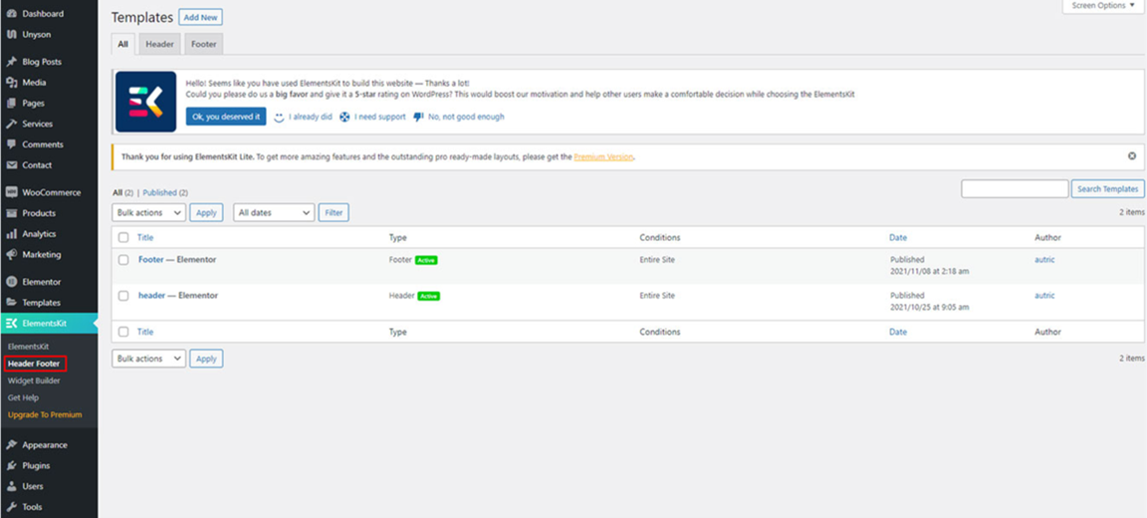Click the ElementsKit logo thumbnail
Viewport: 1147px width, 518px height.
145,102
